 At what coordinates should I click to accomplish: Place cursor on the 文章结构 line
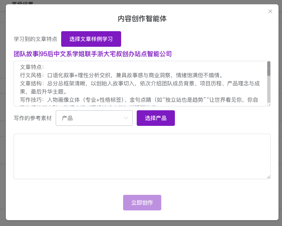tap(117, 83)
